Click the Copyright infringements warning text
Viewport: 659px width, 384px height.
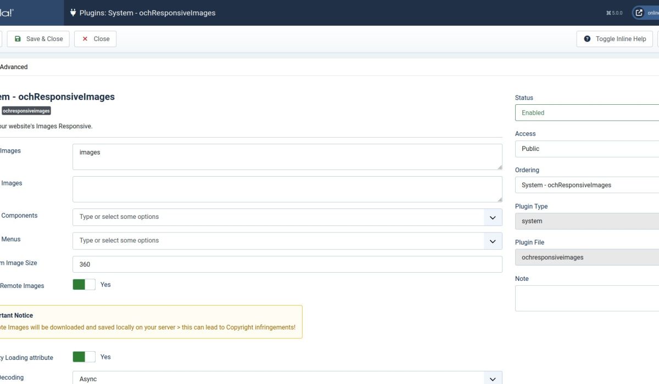[148, 327]
